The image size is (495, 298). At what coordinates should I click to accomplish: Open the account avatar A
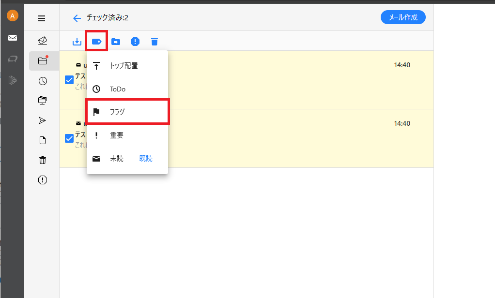click(x=12, y=16)
